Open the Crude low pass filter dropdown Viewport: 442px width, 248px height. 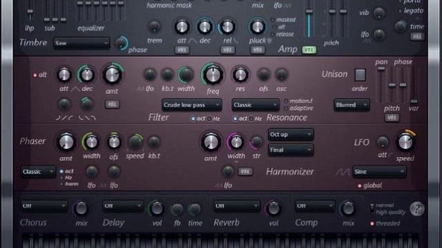point(192,105)
